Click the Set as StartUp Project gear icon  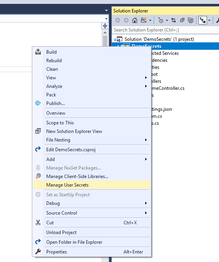click(38, 194)
